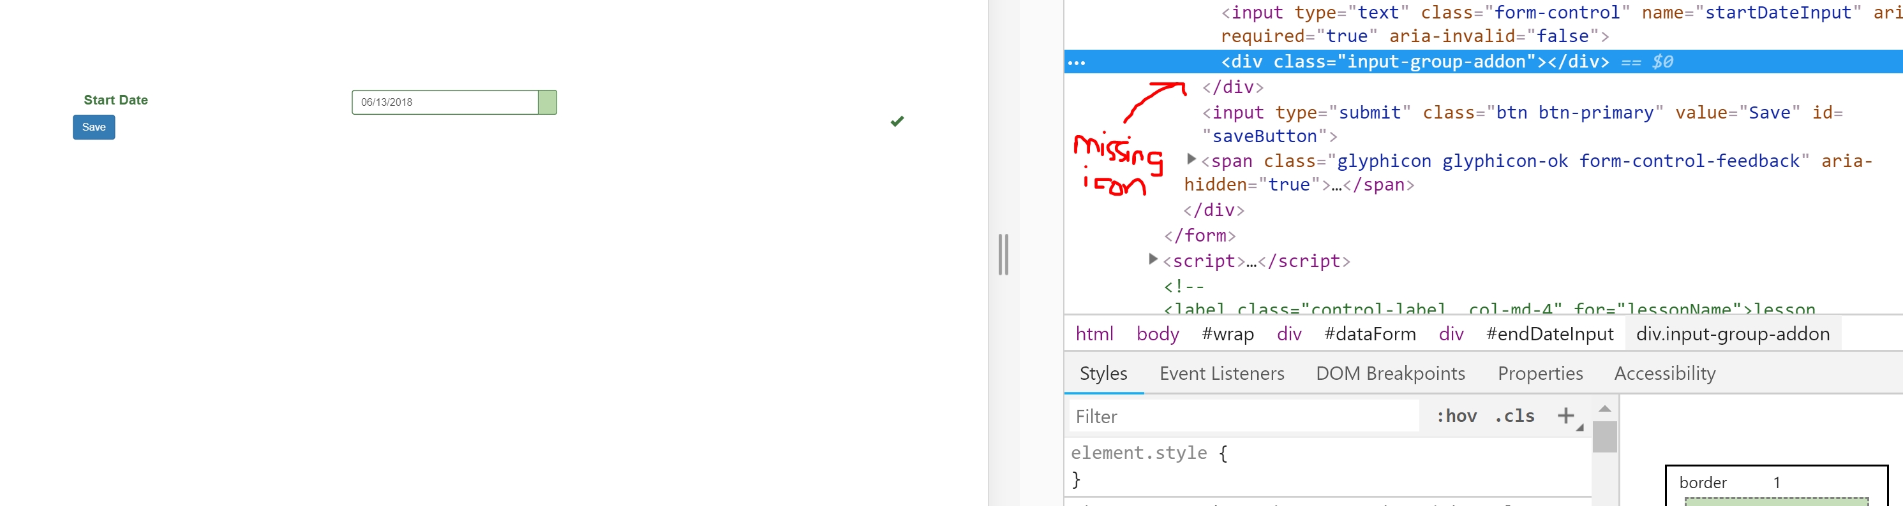Click the styles Filter input box

pos(1244,416)
